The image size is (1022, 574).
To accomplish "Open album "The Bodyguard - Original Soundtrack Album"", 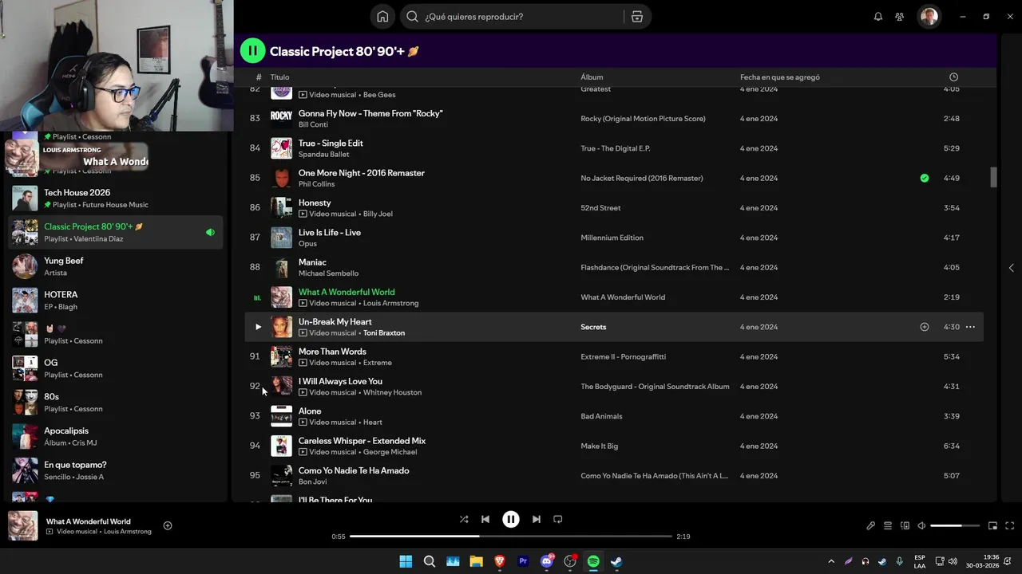I will (x=655, y=387).
